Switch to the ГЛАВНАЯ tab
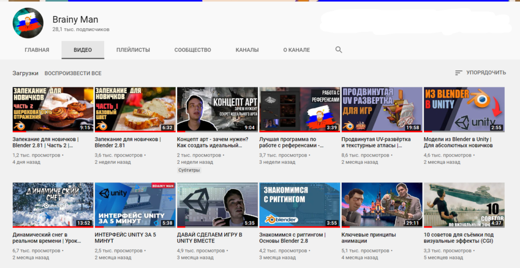 37,50
